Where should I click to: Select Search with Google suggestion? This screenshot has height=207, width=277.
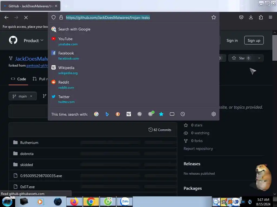[134, 29]
